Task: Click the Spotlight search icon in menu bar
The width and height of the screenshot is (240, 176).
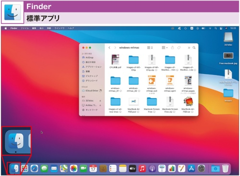Action: (216, 28)
